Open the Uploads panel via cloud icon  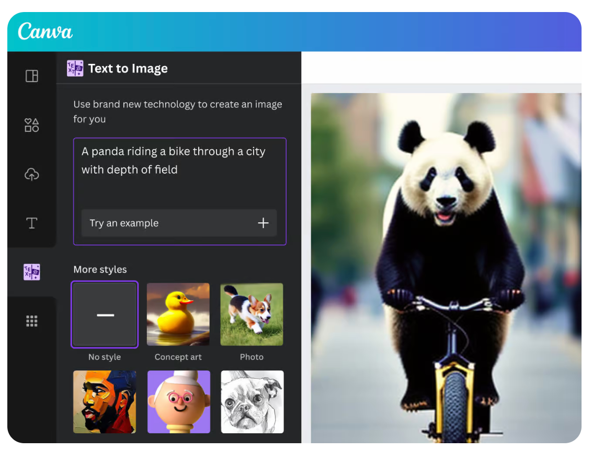pos(31,174)
